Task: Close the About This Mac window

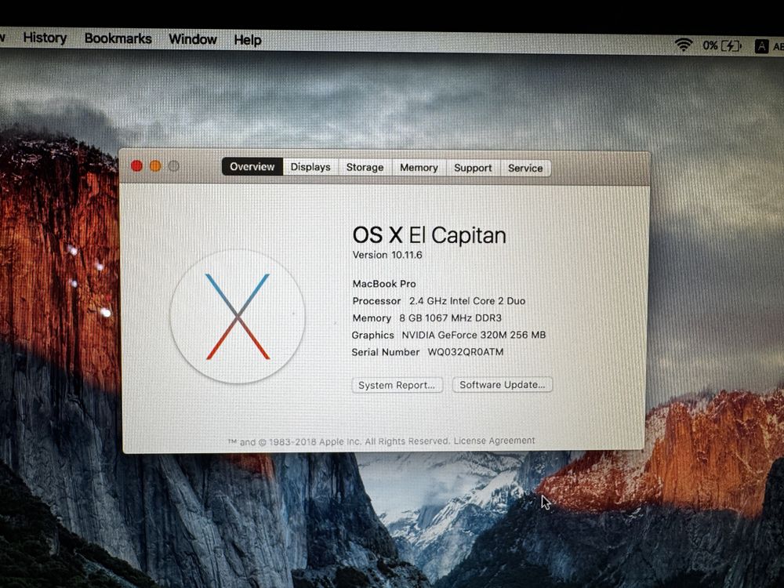Action: click(x=136, y=165)
